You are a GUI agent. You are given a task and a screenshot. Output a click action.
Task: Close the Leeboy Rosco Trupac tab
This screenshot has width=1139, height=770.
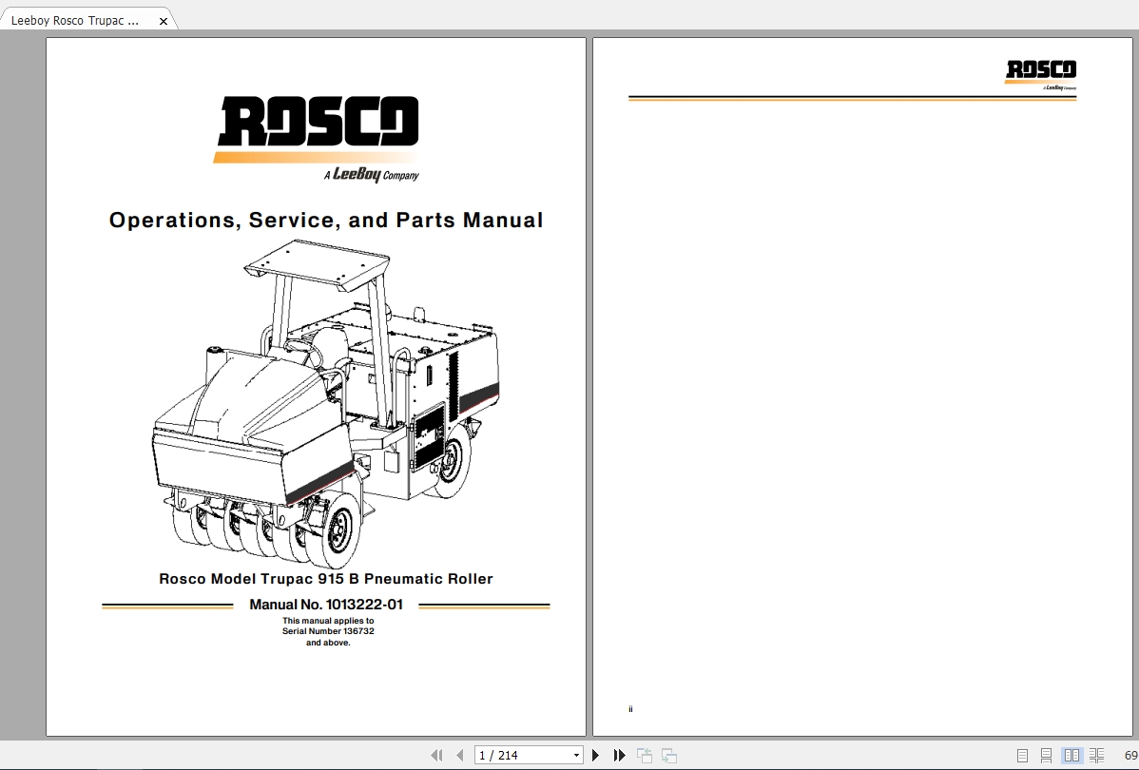pyautogui.click(x=164, y=21)
